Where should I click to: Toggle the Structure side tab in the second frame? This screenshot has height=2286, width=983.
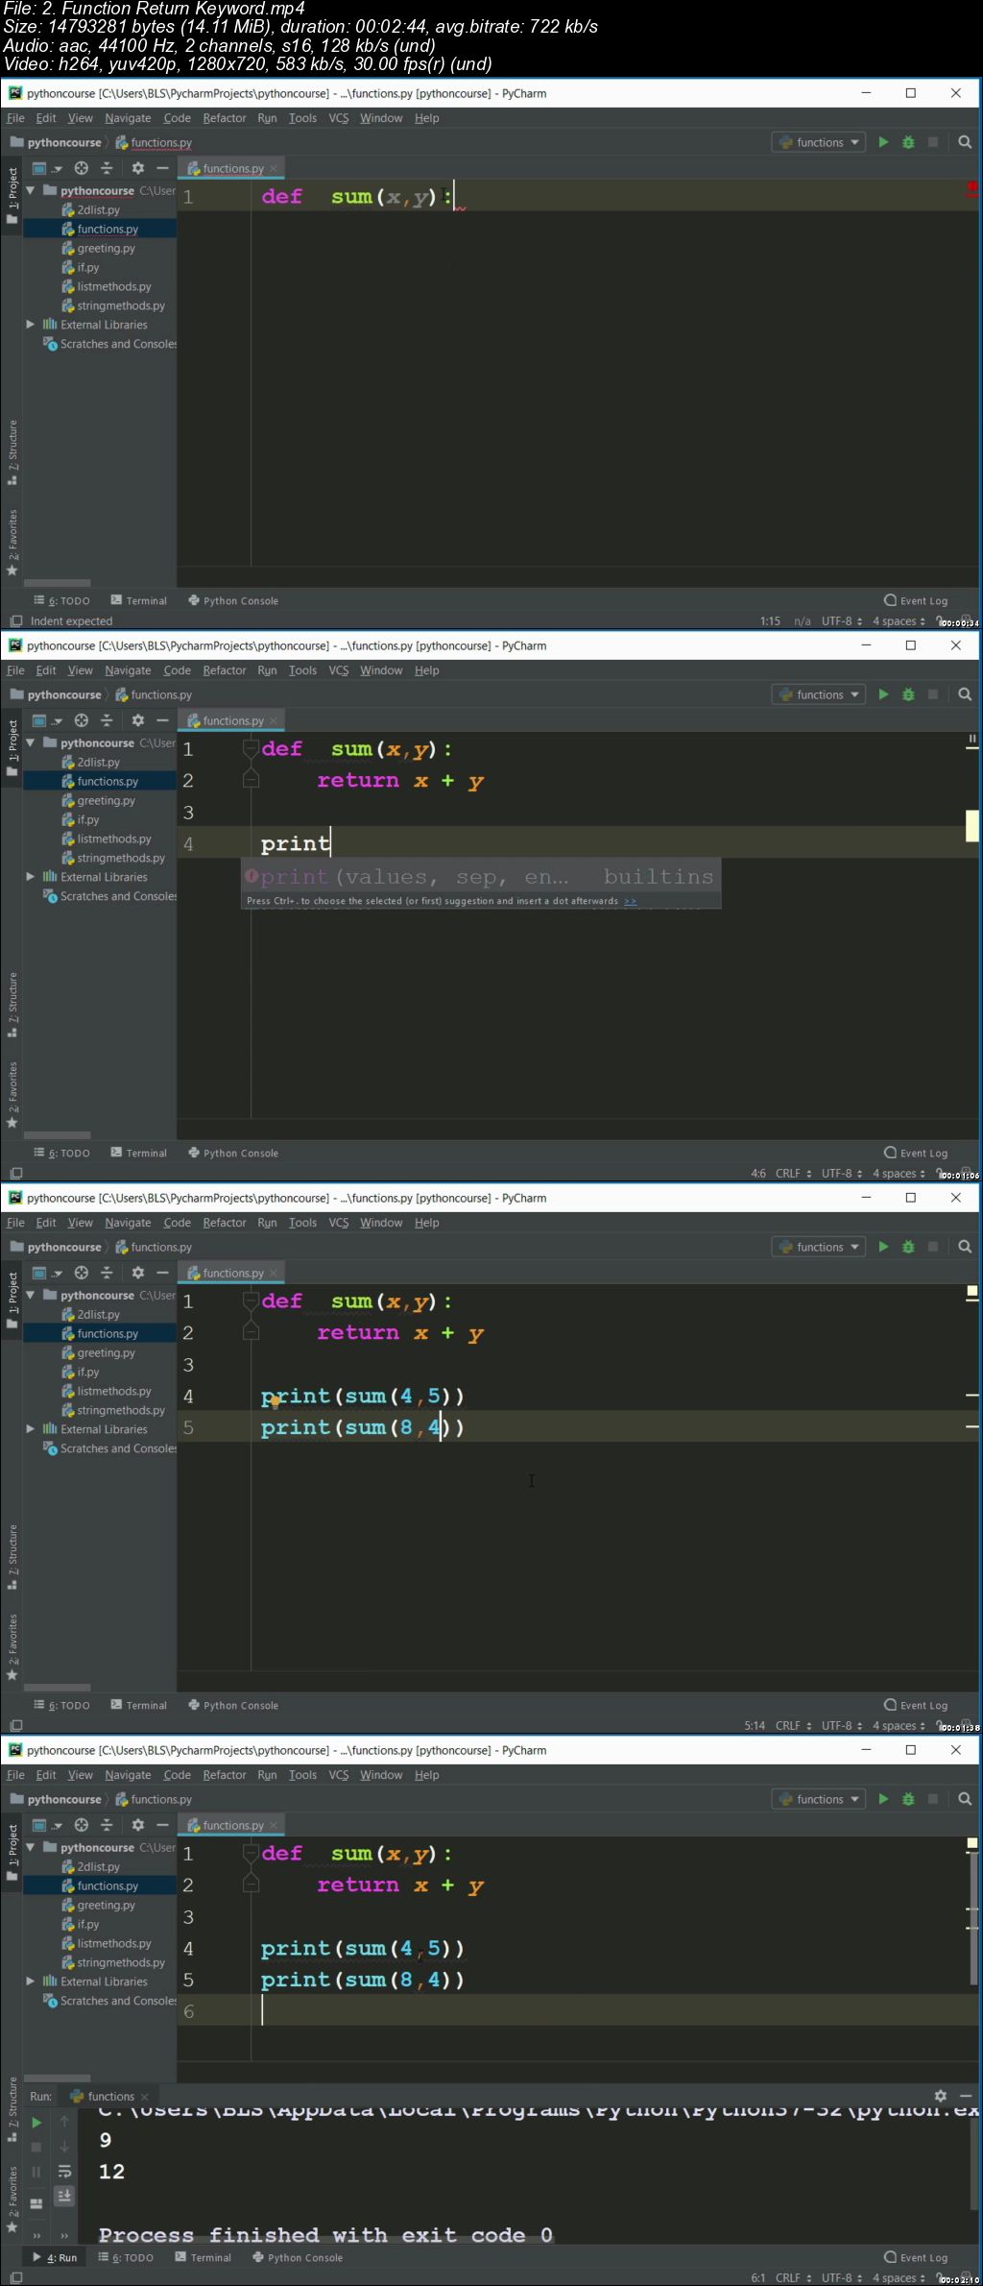tap(12, 1006)
